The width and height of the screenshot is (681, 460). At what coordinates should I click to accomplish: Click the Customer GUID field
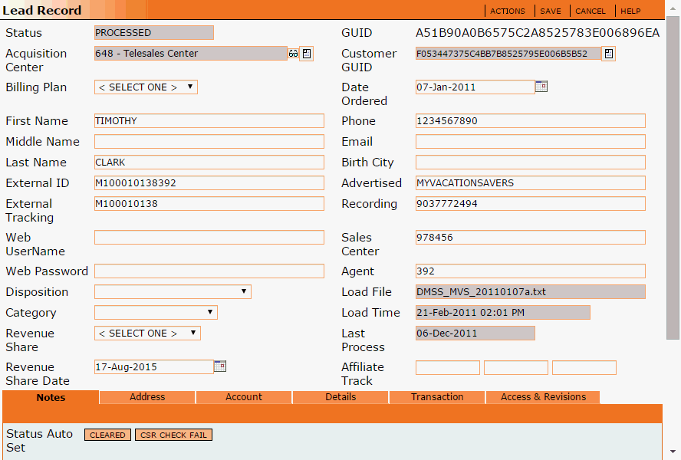coord(508,54)
